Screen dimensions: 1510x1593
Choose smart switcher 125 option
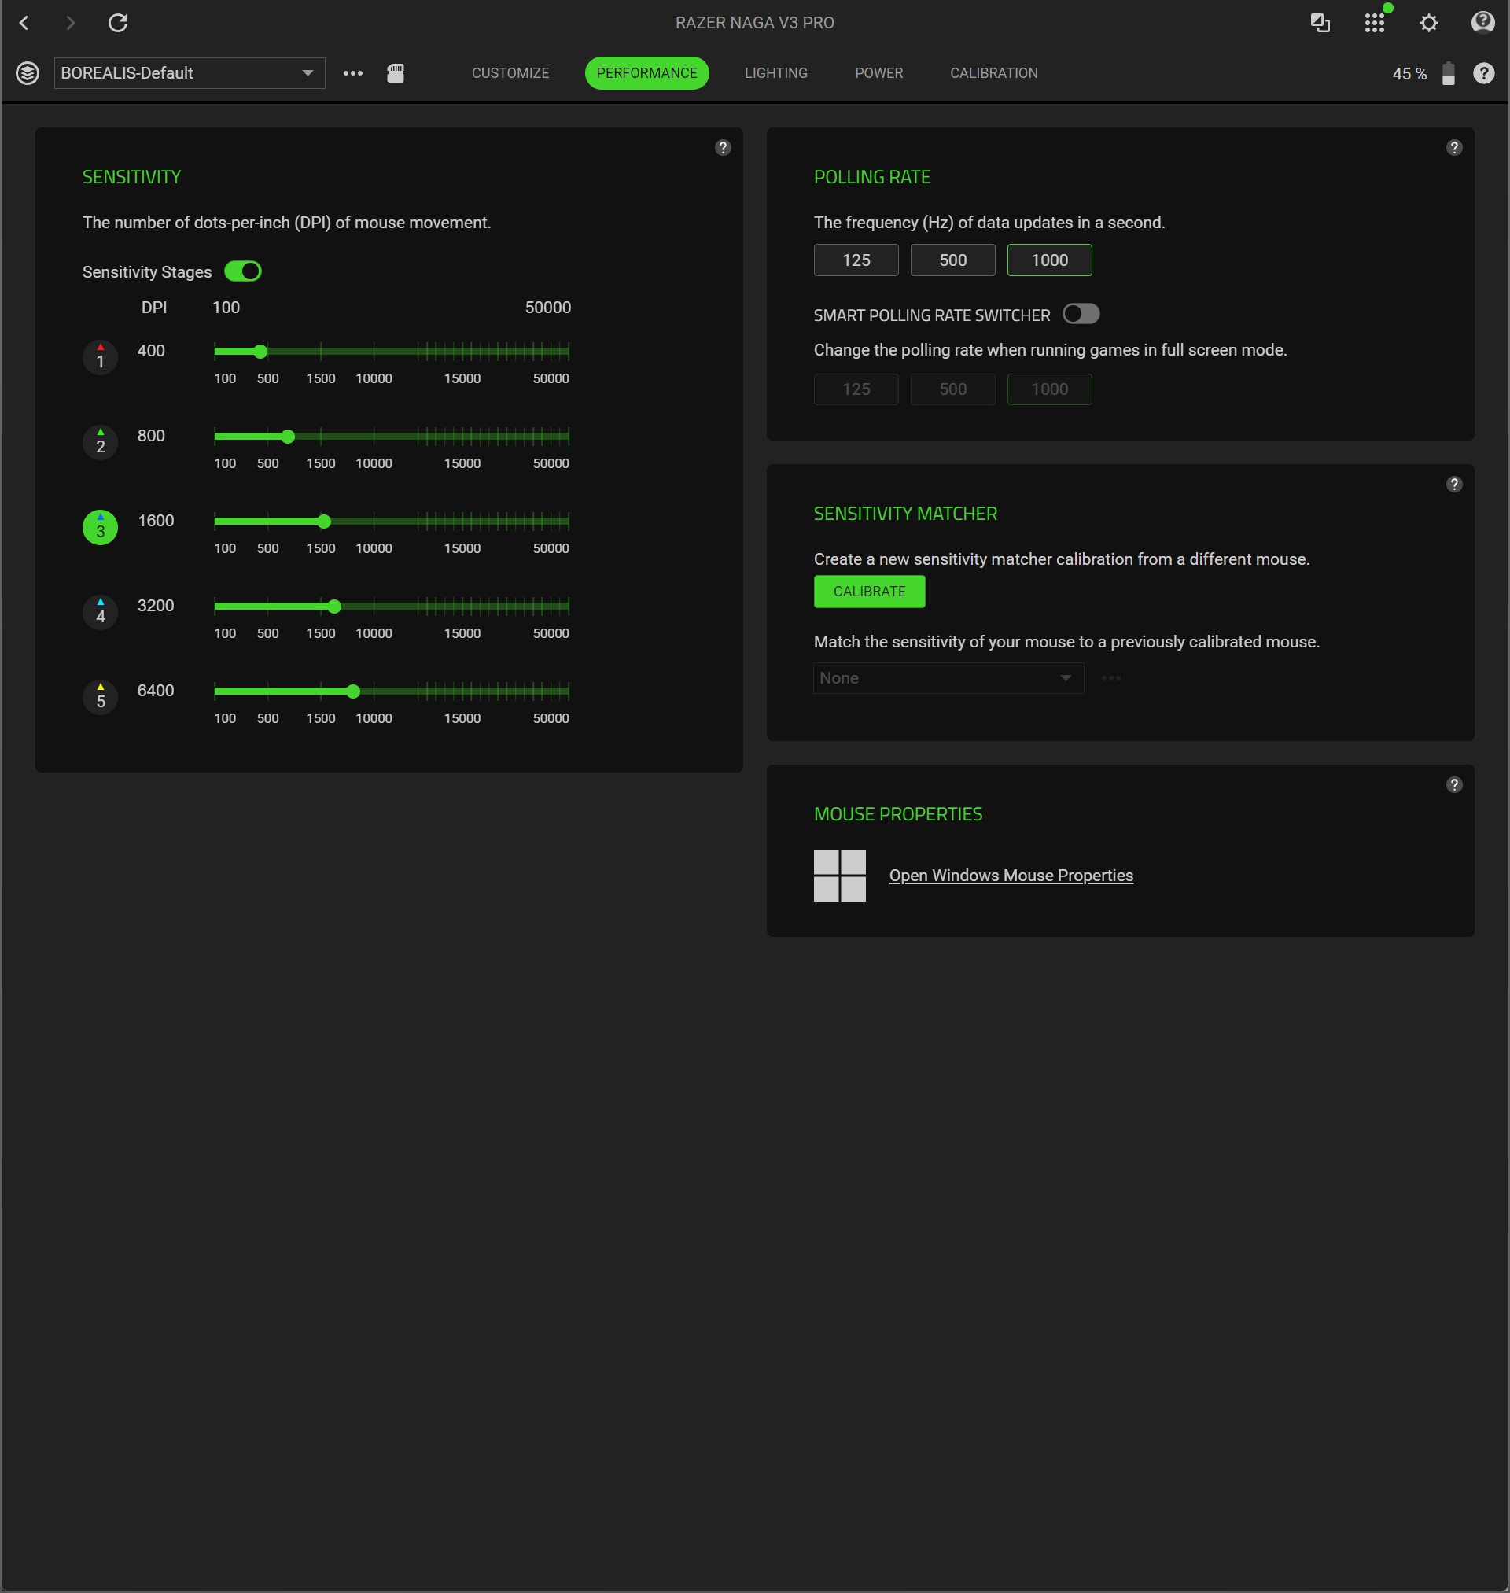click(x=856, y=389)
